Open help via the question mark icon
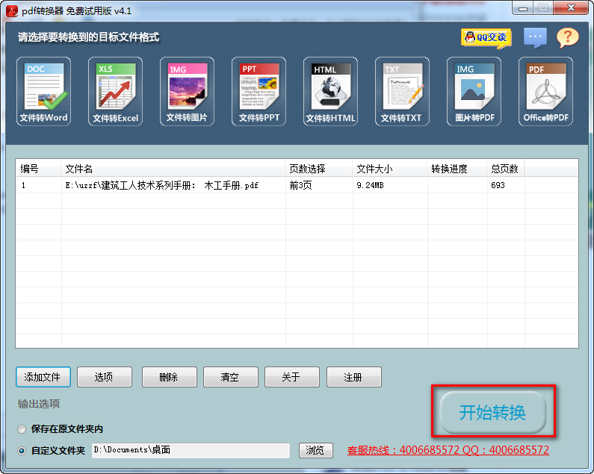This screenshot has width=594, height=474. [x=567, y=38]
